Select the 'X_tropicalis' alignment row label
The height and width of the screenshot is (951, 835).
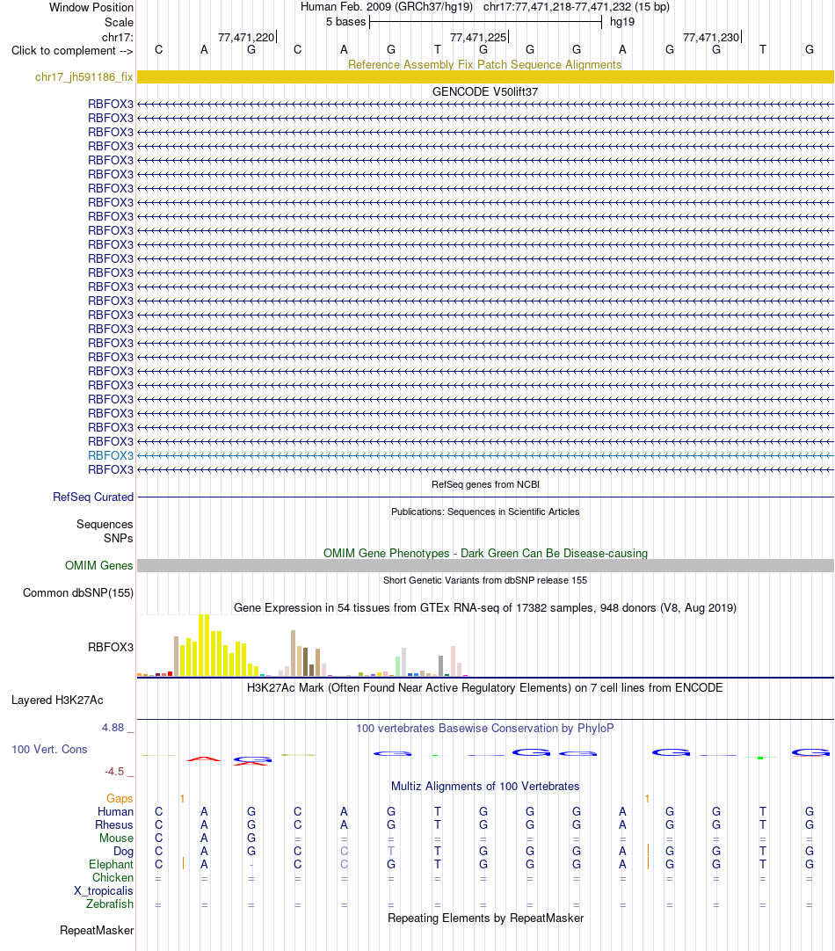tap(104, 891)
